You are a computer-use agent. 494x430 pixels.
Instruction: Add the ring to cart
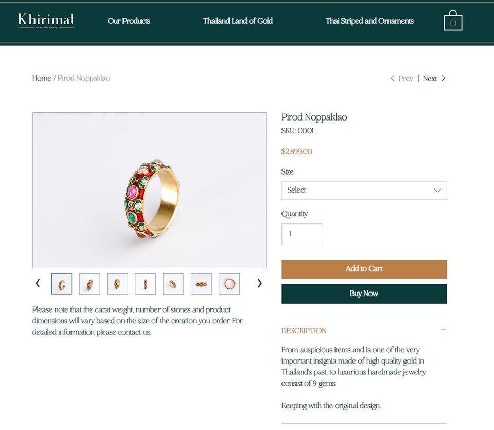pyautogui.click(x=364, y=269)
